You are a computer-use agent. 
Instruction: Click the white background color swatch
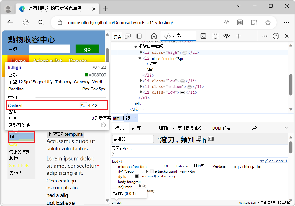[152, 171]
